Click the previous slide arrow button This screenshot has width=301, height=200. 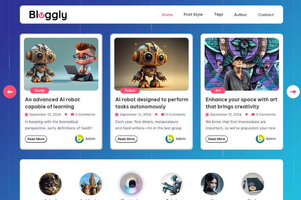click(x=10, y=92)
